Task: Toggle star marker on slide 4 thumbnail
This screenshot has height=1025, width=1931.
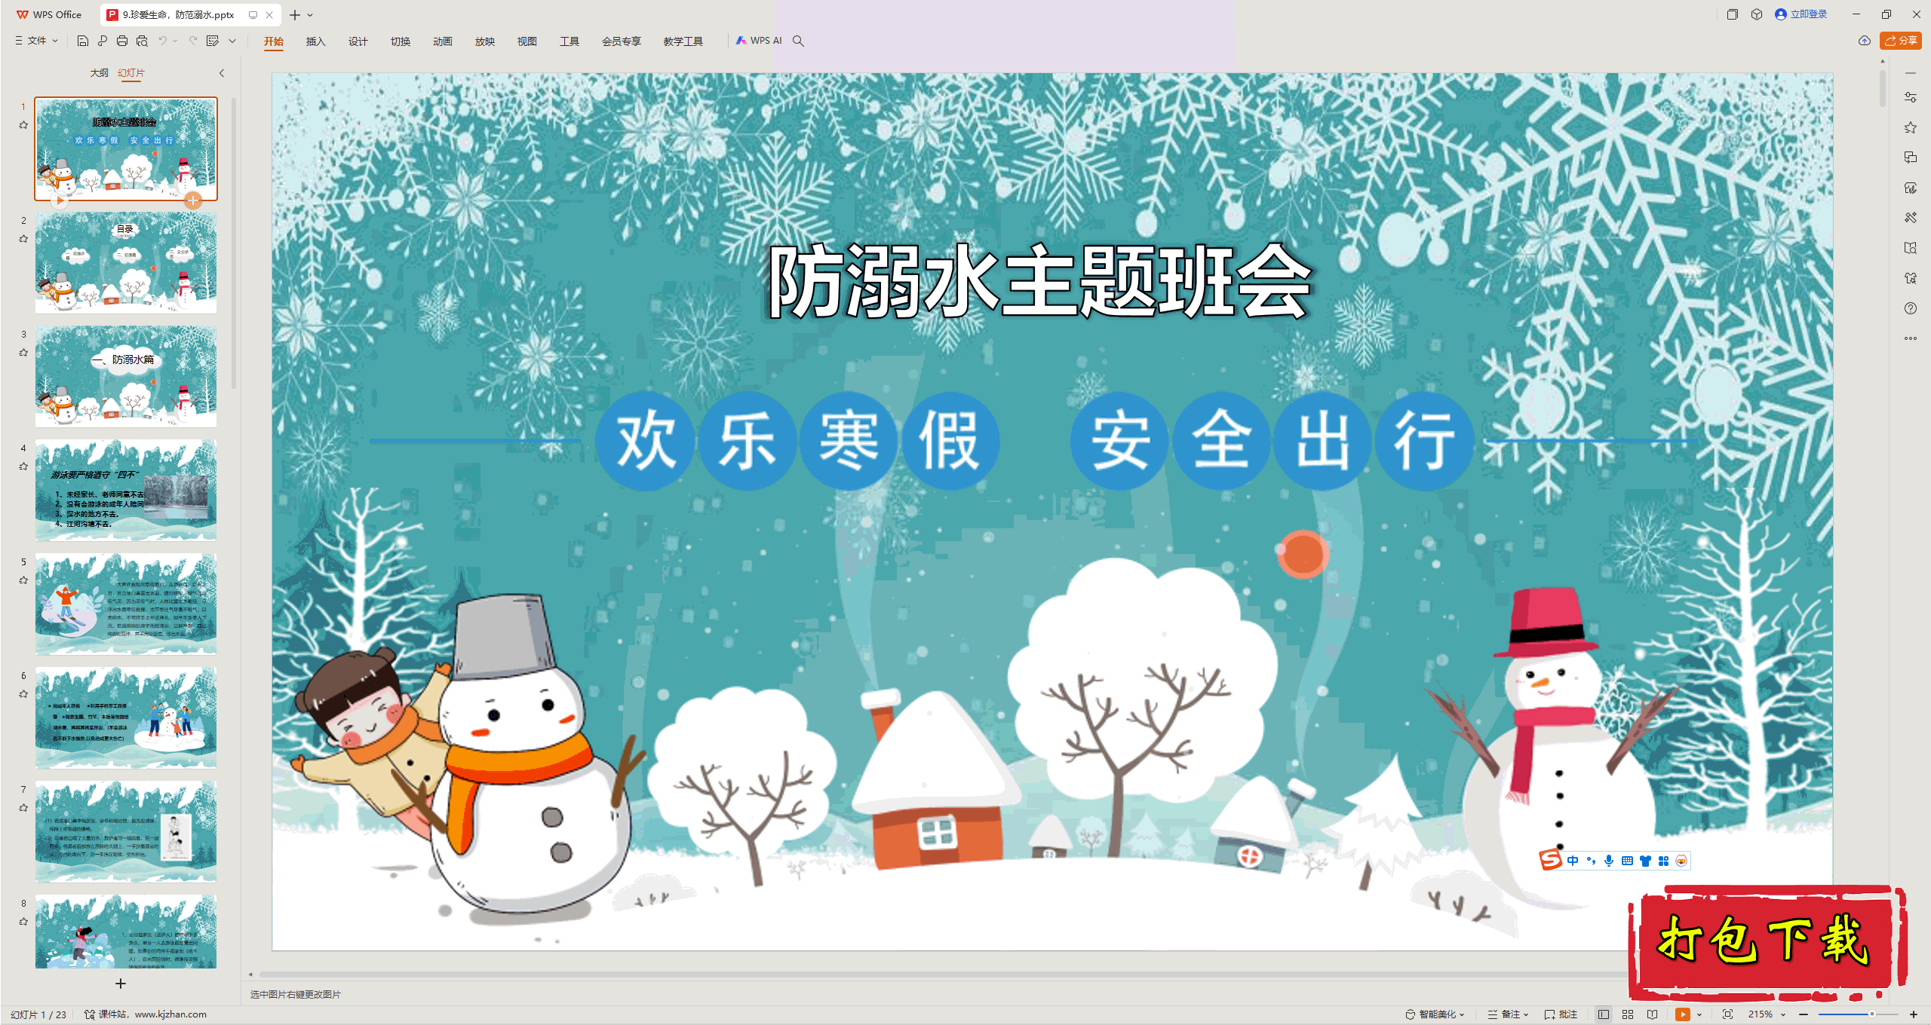Action: (23, 467)
